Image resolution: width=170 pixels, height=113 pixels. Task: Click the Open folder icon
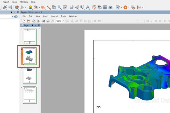click(28, 21)
